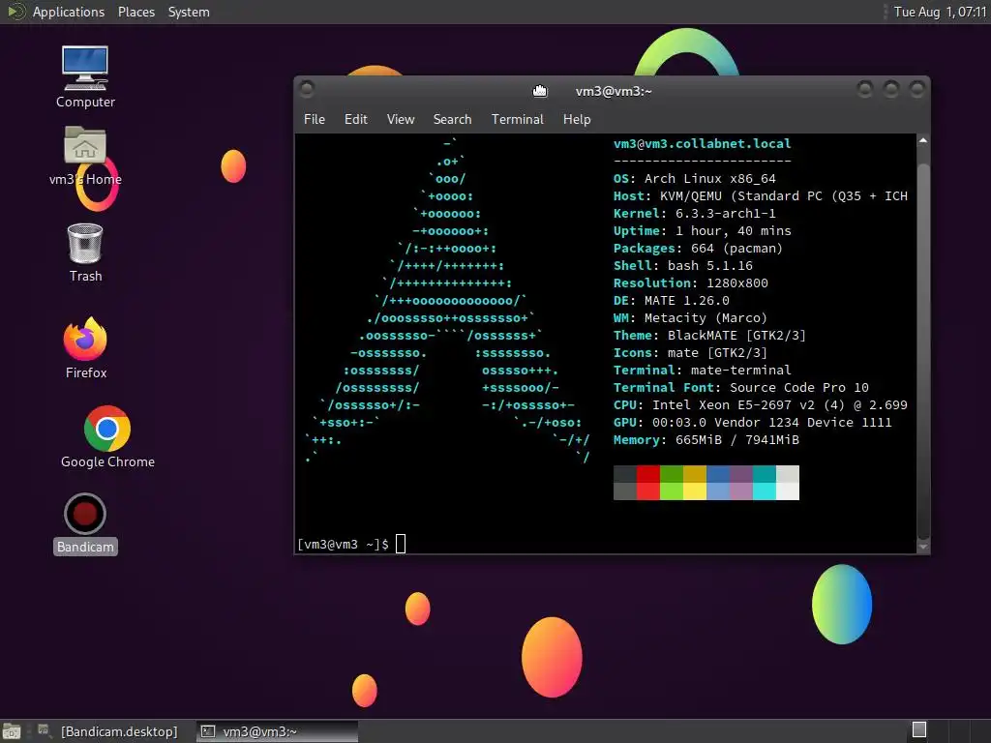Click the vm3@vm3:~ taskbar button
Screen dimensions: 991x743
[277, 731]
